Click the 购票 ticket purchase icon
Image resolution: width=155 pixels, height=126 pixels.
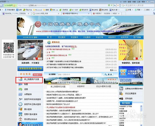click(20, 84)
